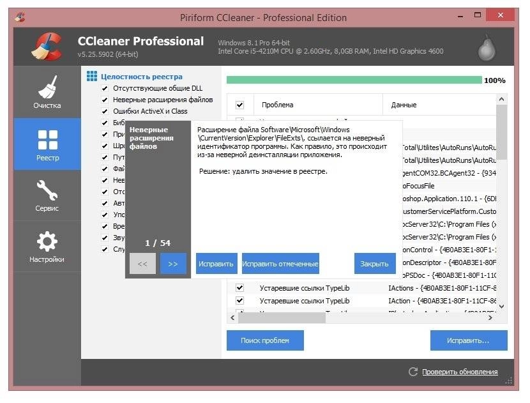Click the scroll-down arrow of results list
This screenshot has height=403, width=530.
(x=502, y=307)
